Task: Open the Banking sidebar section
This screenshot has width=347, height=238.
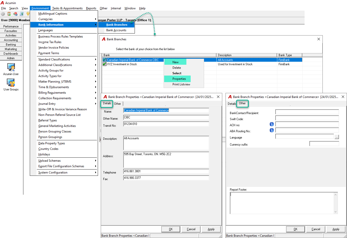Action: pos(11,45)
